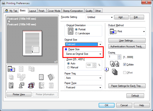Click the Add... favorite setting button
The height and width of the screenshot is (111, 153).
coord(121,17)
